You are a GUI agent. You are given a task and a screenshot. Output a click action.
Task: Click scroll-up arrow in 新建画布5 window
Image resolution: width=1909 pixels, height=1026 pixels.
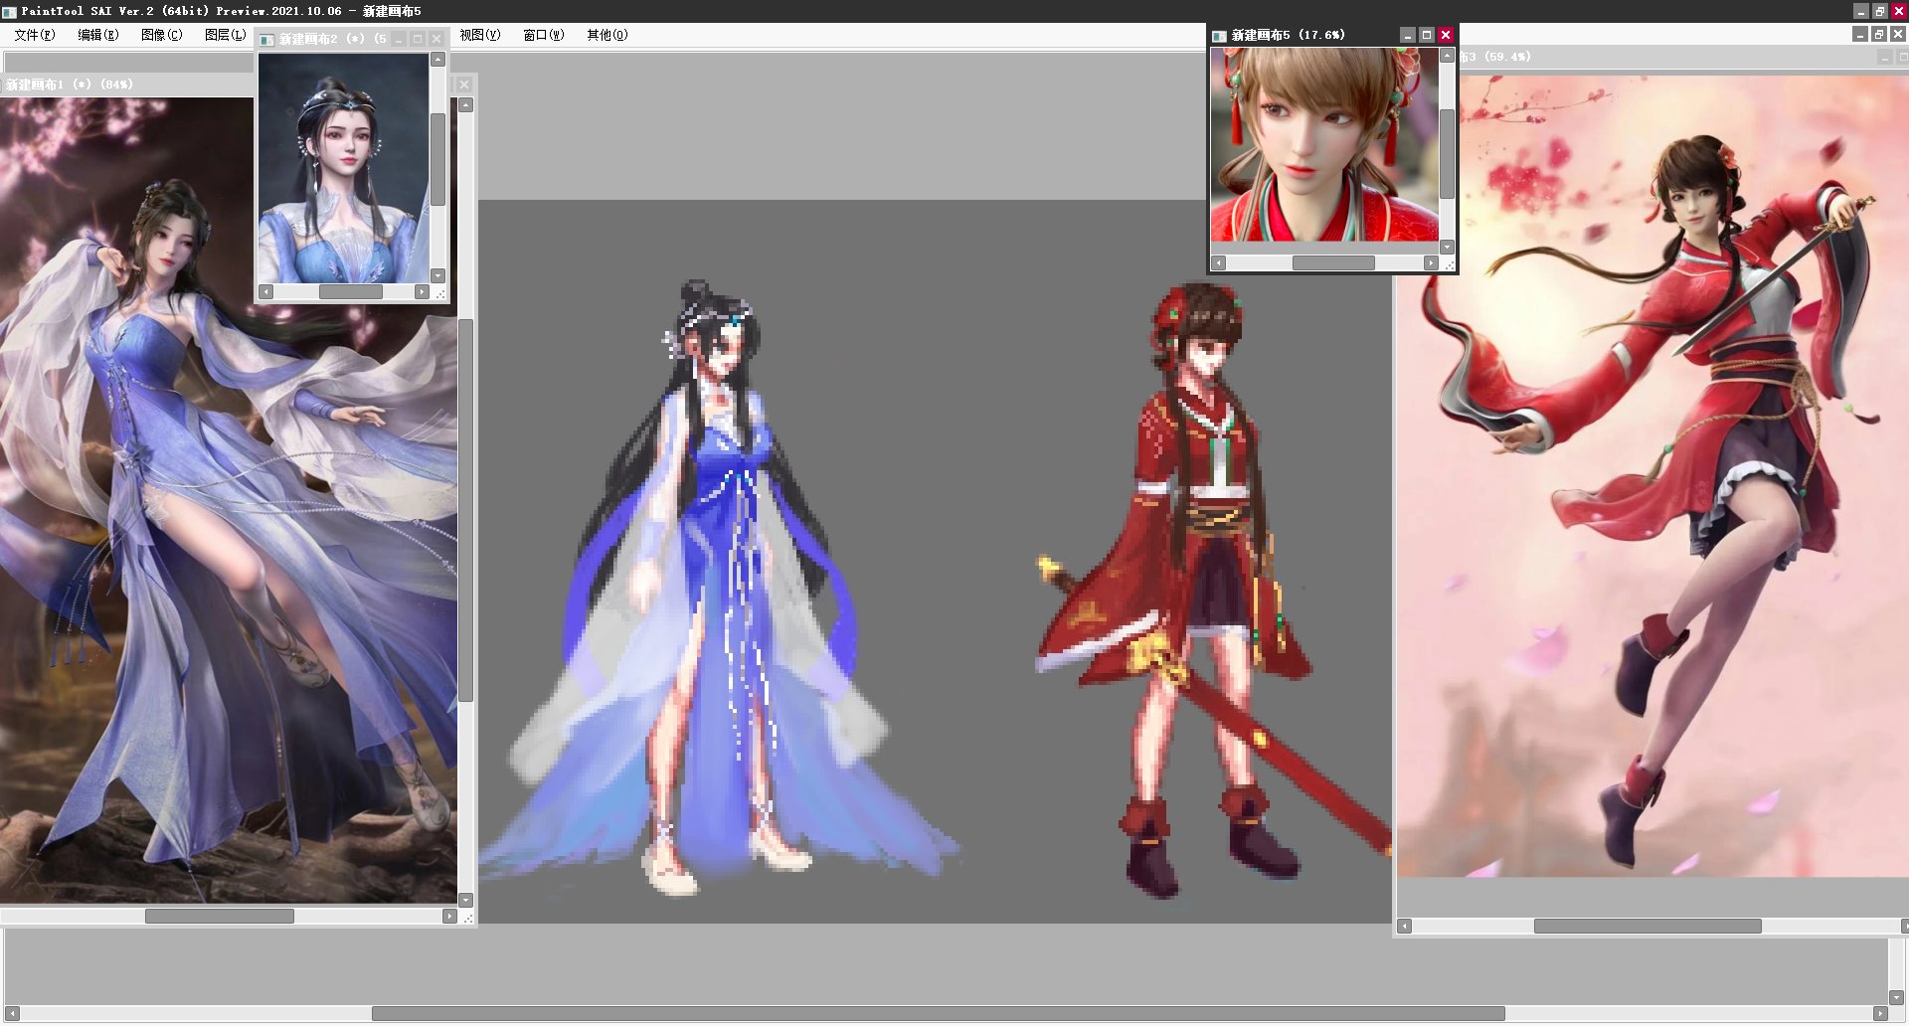click(1447, 57)
